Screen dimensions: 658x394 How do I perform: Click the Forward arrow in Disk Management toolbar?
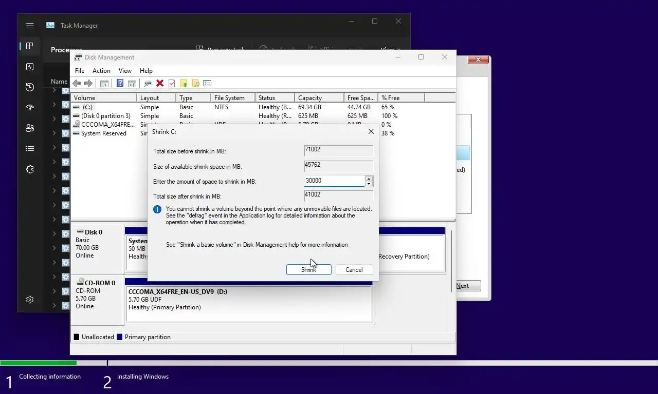tap(88, 83)
